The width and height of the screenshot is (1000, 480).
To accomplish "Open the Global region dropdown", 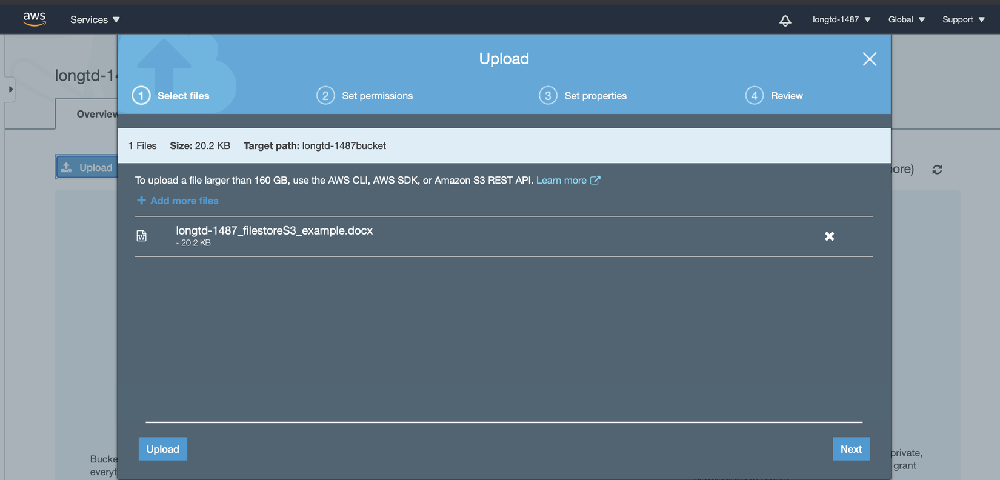I will (907, 20).
